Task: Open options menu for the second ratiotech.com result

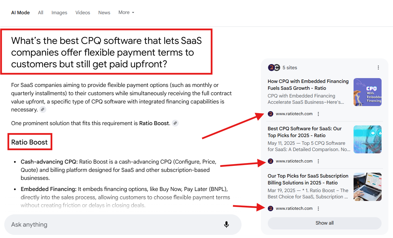Action: (x=318, y=161)
